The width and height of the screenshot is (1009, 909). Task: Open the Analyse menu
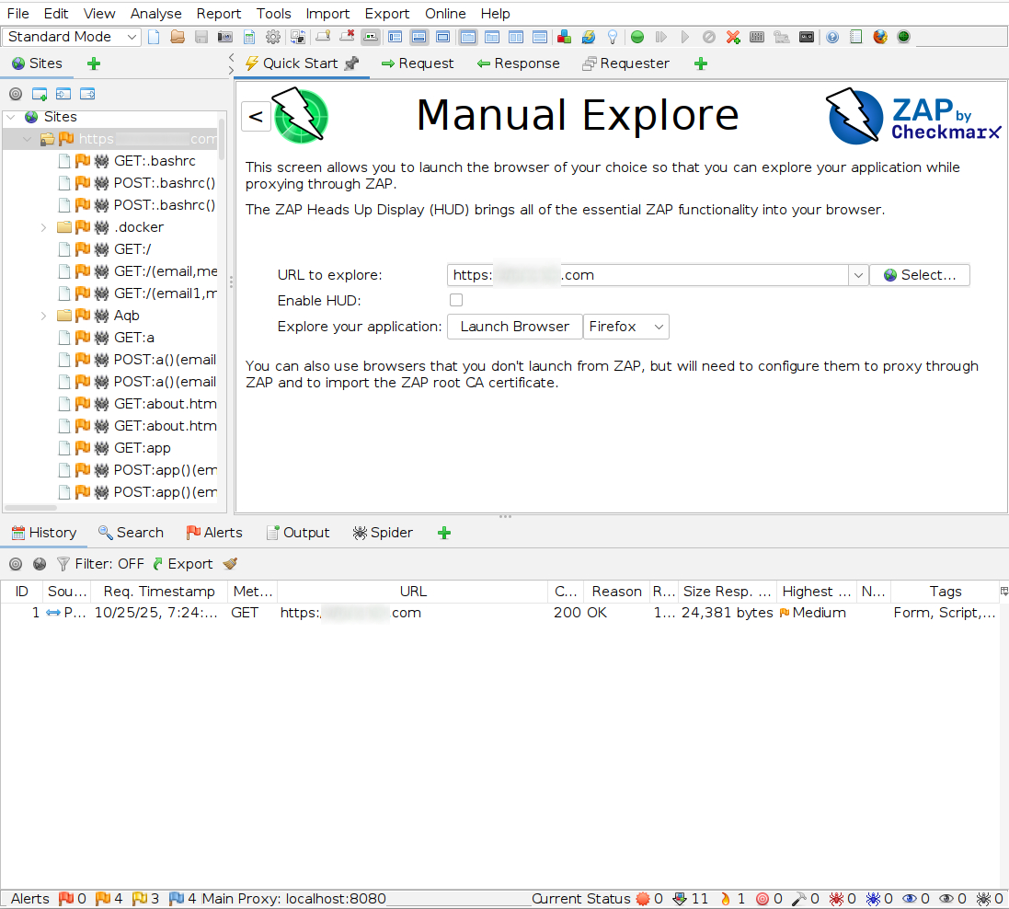click(155, 13)
